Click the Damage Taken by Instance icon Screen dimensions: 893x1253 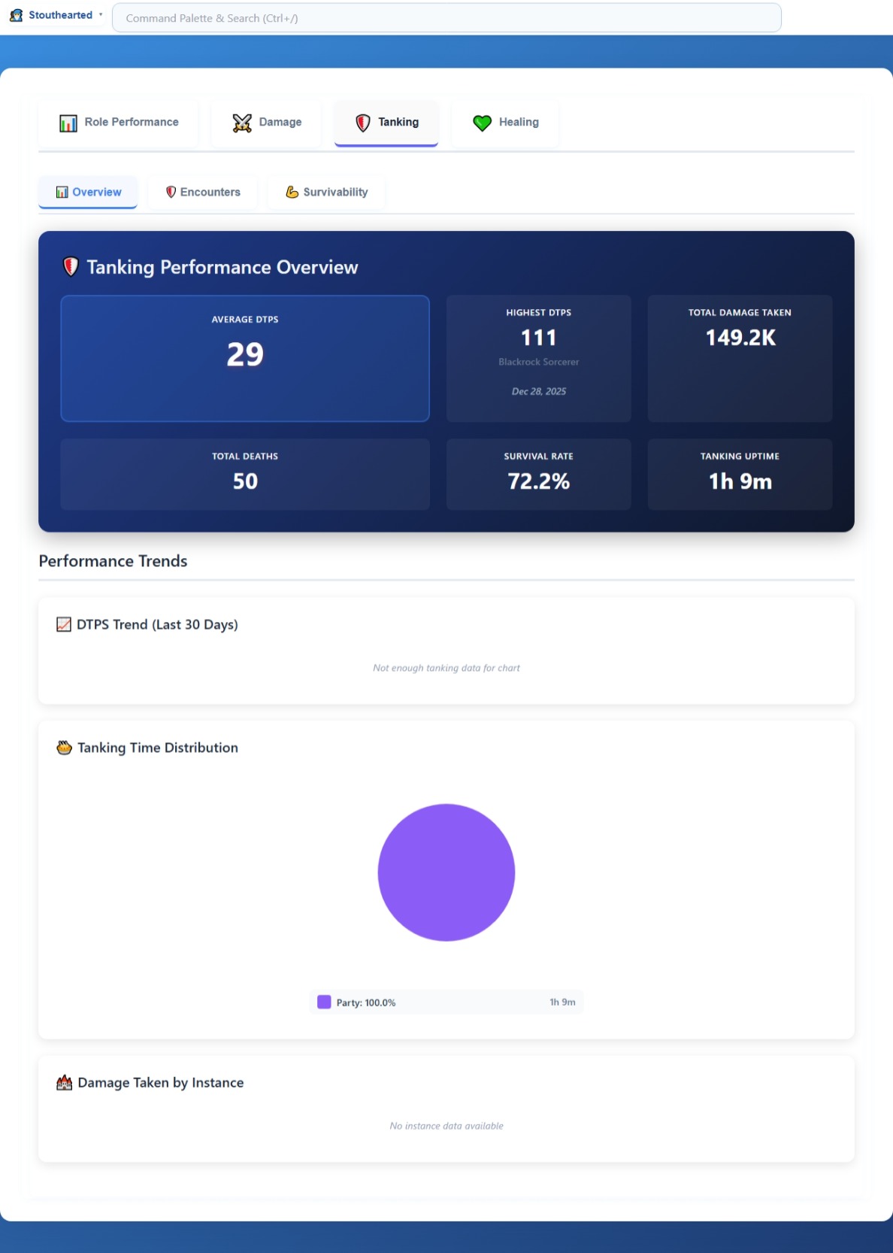(65, 1082)
